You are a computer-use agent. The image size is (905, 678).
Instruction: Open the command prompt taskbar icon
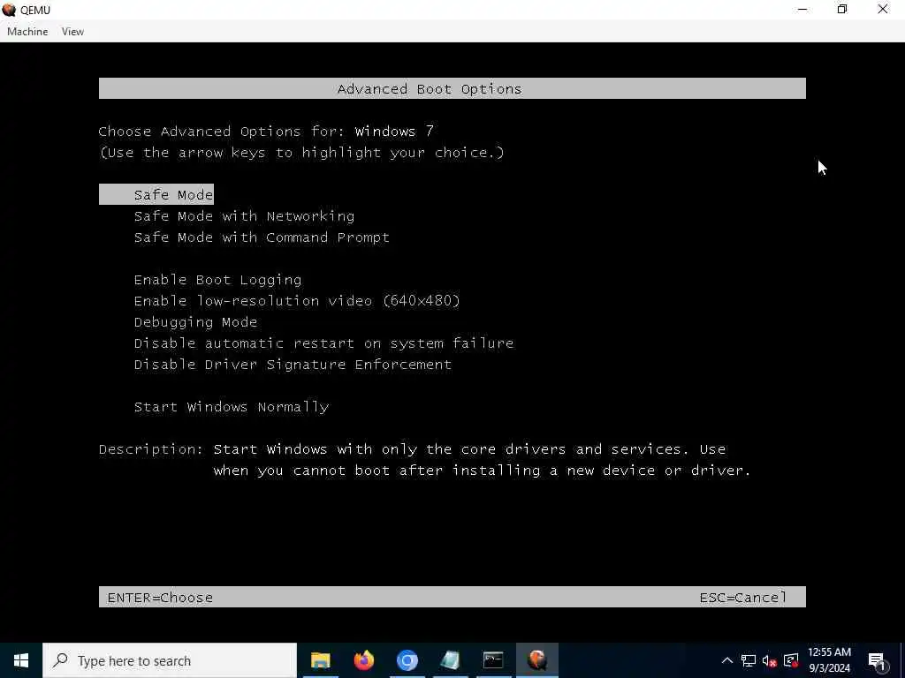tap(493, 660)
